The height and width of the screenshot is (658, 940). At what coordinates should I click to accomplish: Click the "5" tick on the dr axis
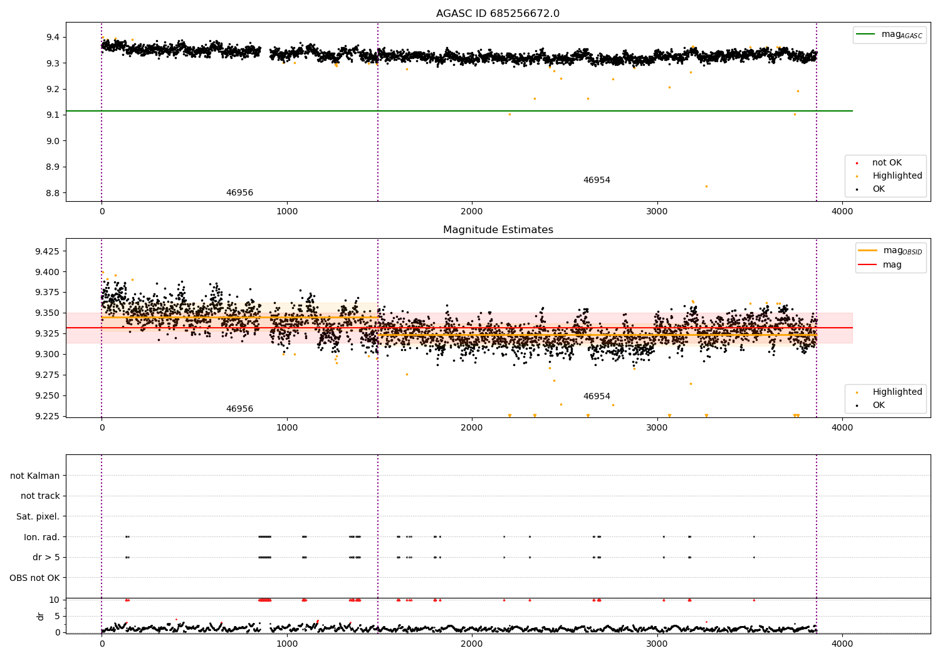coord(57,617)
